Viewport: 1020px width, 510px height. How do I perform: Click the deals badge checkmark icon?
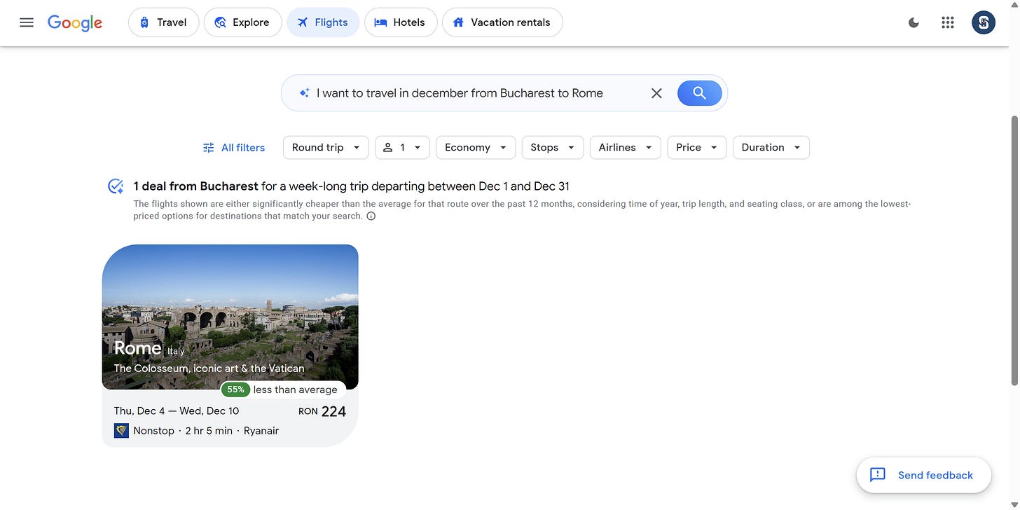pos(116,186)
